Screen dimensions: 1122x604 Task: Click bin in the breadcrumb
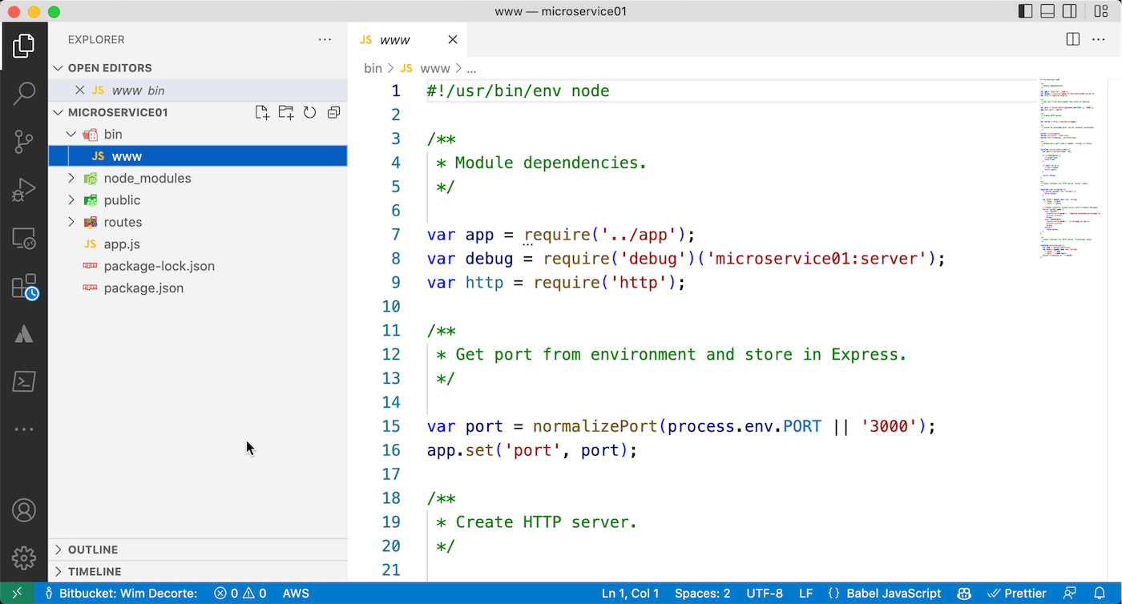coord(373,69)
